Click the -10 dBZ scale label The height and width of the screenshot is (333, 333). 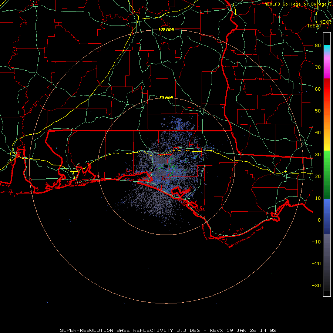pyautogui.click(x=316, y=242)
